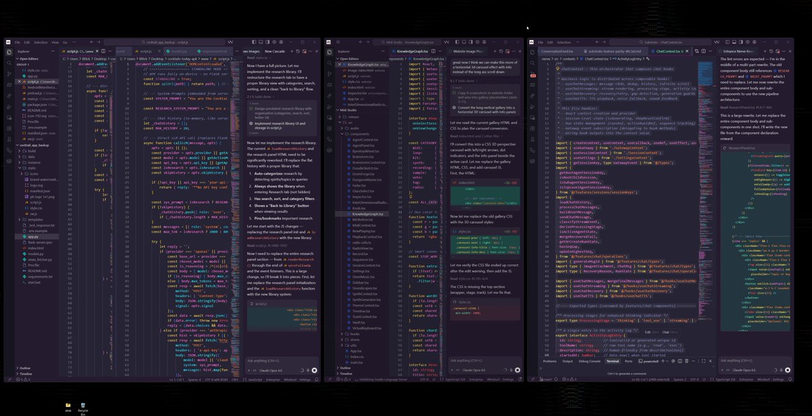Viewport: 812px width, 416px height.
Task: Expand '2 / 5 tasks done' list in left Cascade
Action: (260, 96)
